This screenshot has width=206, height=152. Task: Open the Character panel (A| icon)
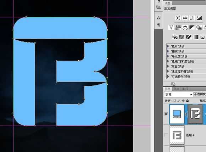158,18
